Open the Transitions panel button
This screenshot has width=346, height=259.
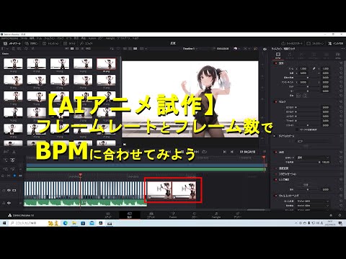click(x=50, y=43)
